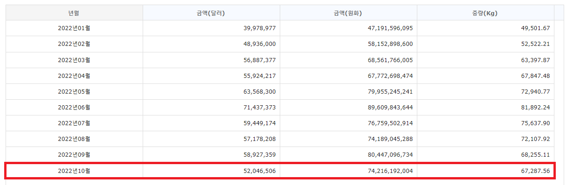586x185 pixels.
Task: Click weight value 72,107.92
Action: point(536,139)
